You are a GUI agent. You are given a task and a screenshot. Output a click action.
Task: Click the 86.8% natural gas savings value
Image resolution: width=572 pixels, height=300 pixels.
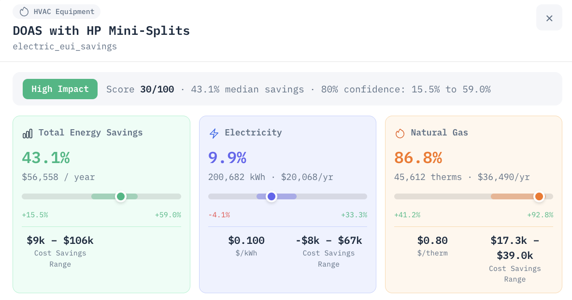tap(418, 158)
